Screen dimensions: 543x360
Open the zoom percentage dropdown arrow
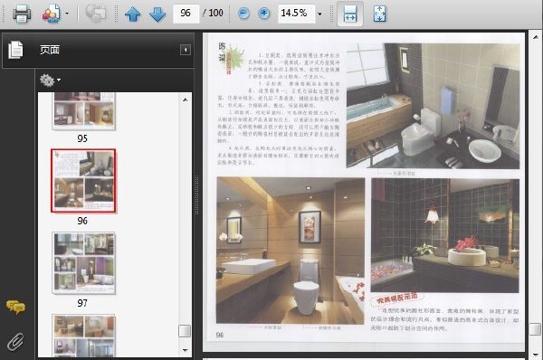(319, 14)
